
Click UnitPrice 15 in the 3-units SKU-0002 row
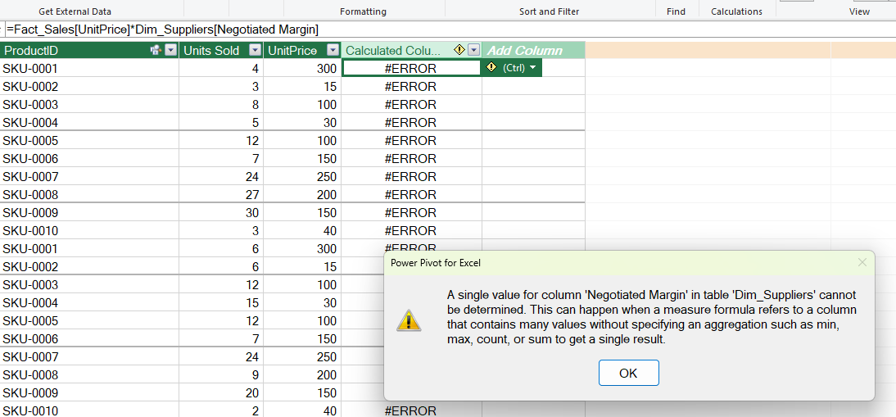(302, 86)
